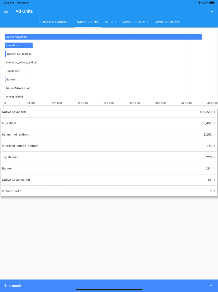The image size is (218, 292).
Task: Click the chevron on the Top Banner row
Action: tap(215, 157)
